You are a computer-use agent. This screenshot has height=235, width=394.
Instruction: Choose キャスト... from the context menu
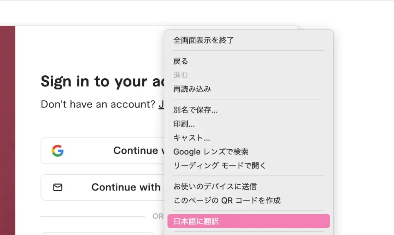(192, 138)
